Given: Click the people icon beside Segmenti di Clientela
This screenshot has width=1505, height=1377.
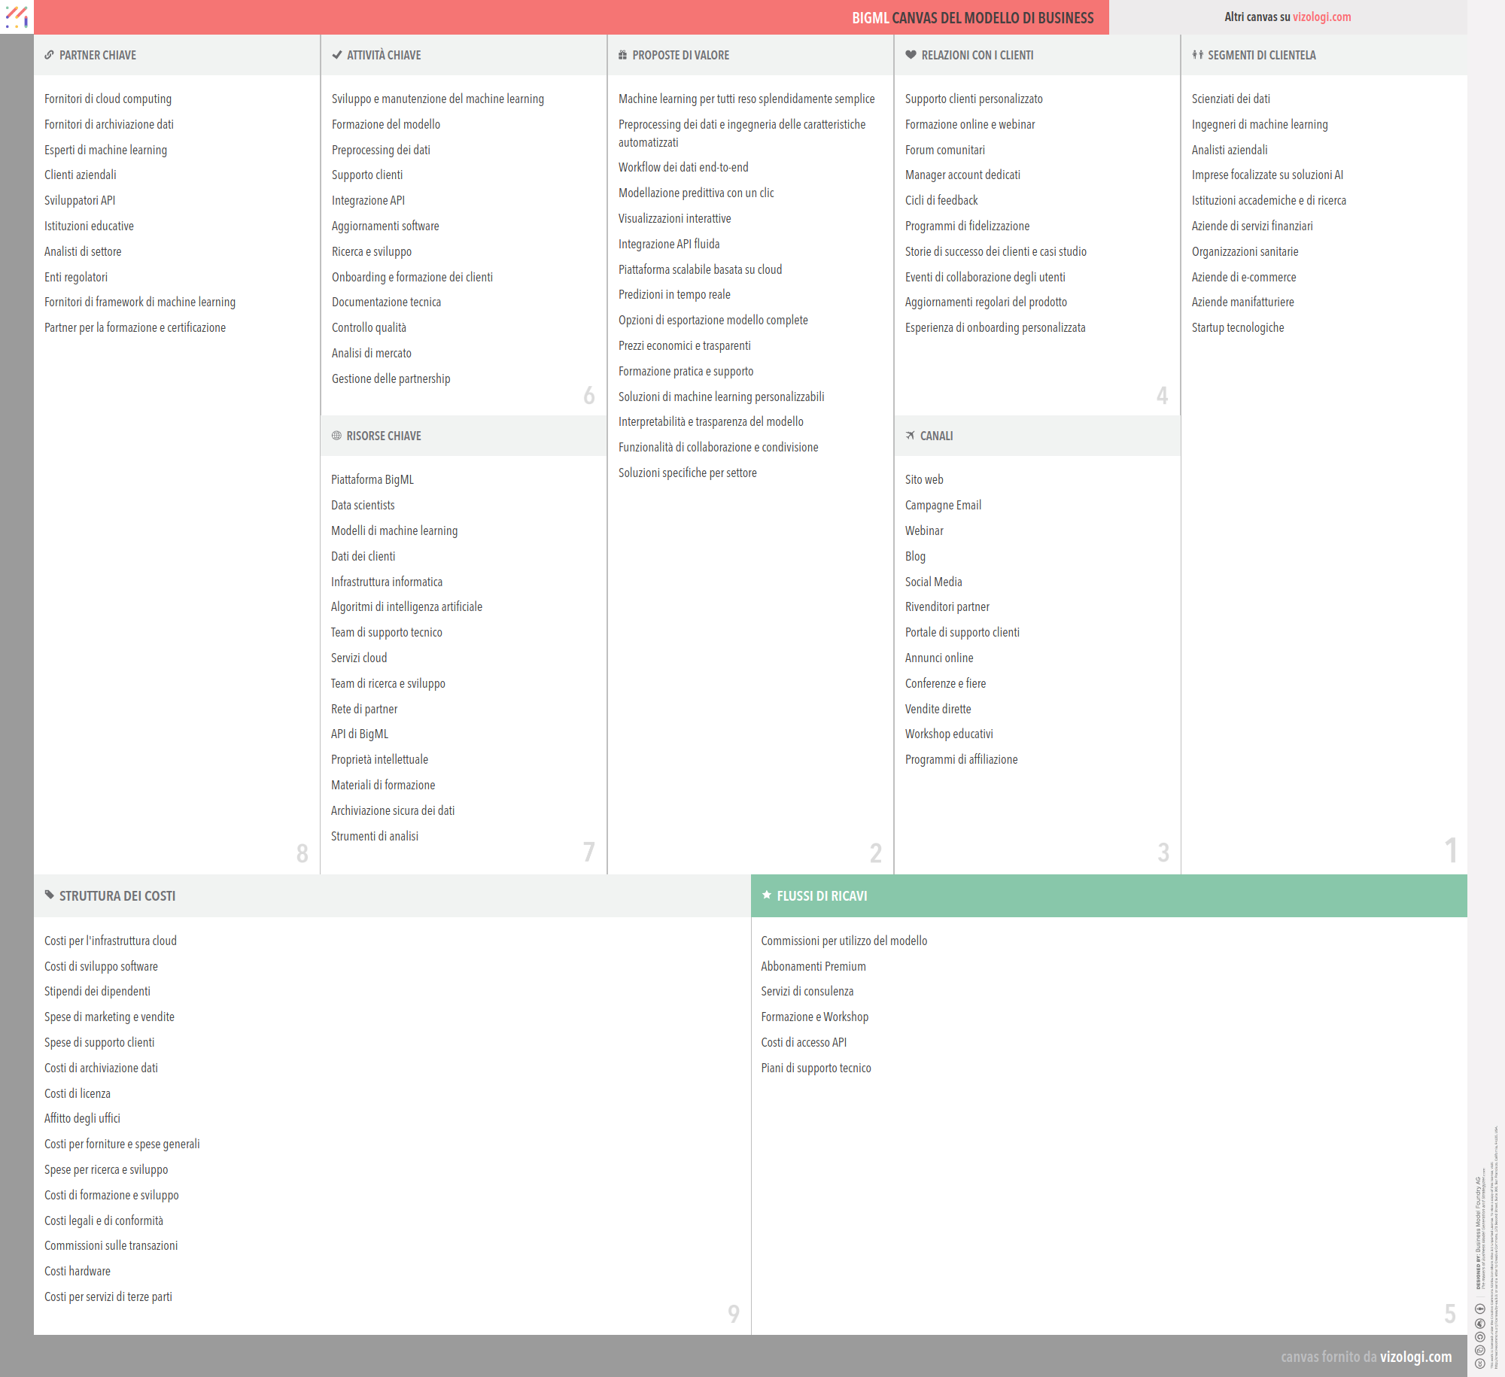Looking at the screenshot, I should coord(1197,55).
